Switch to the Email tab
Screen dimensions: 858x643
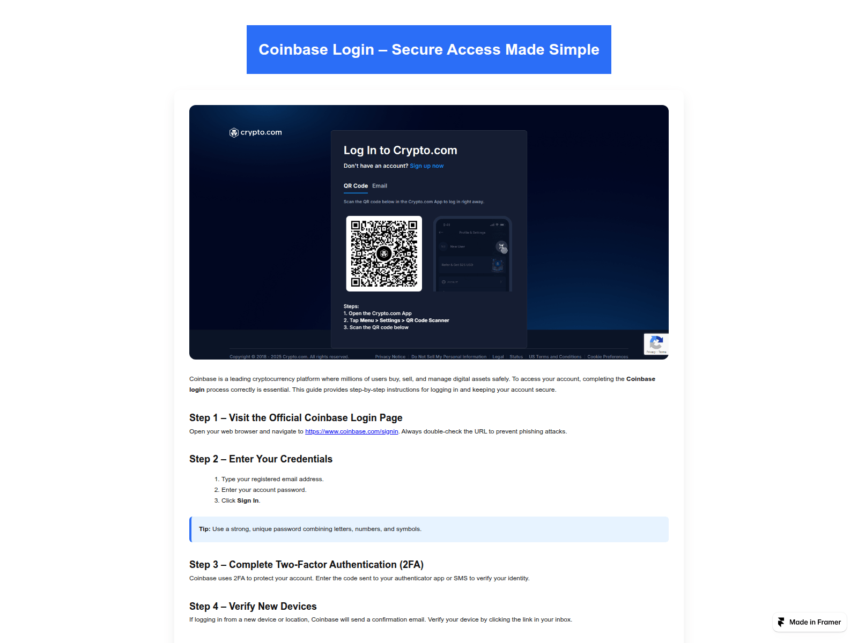(380, 186)
